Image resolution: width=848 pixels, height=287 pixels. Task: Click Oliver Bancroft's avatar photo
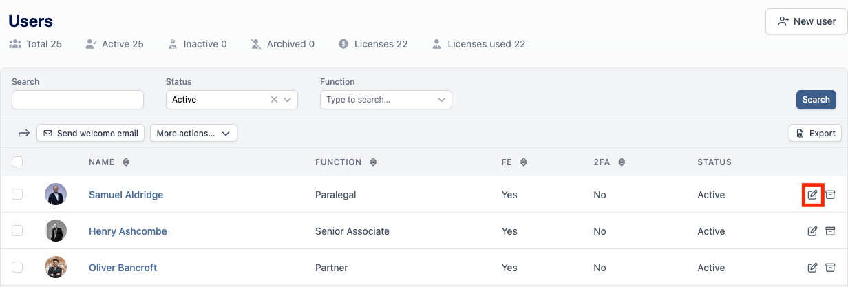tap(56, 267)
